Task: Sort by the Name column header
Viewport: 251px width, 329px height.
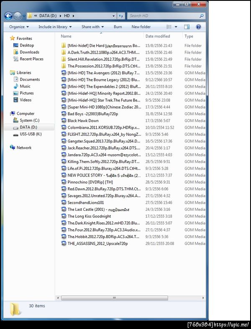Action: [66, 36]
